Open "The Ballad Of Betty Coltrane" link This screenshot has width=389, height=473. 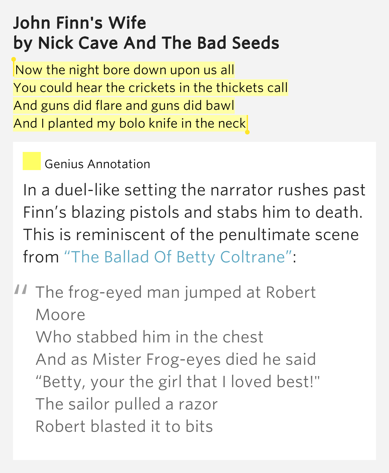click(x=178, y=257)
